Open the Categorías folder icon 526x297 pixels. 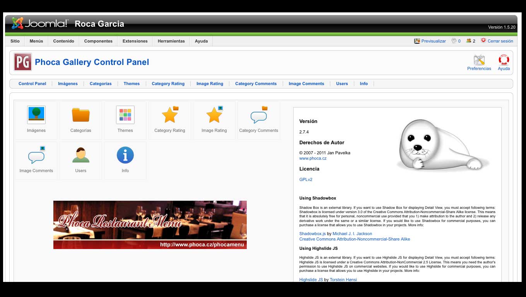click(81, 115)
